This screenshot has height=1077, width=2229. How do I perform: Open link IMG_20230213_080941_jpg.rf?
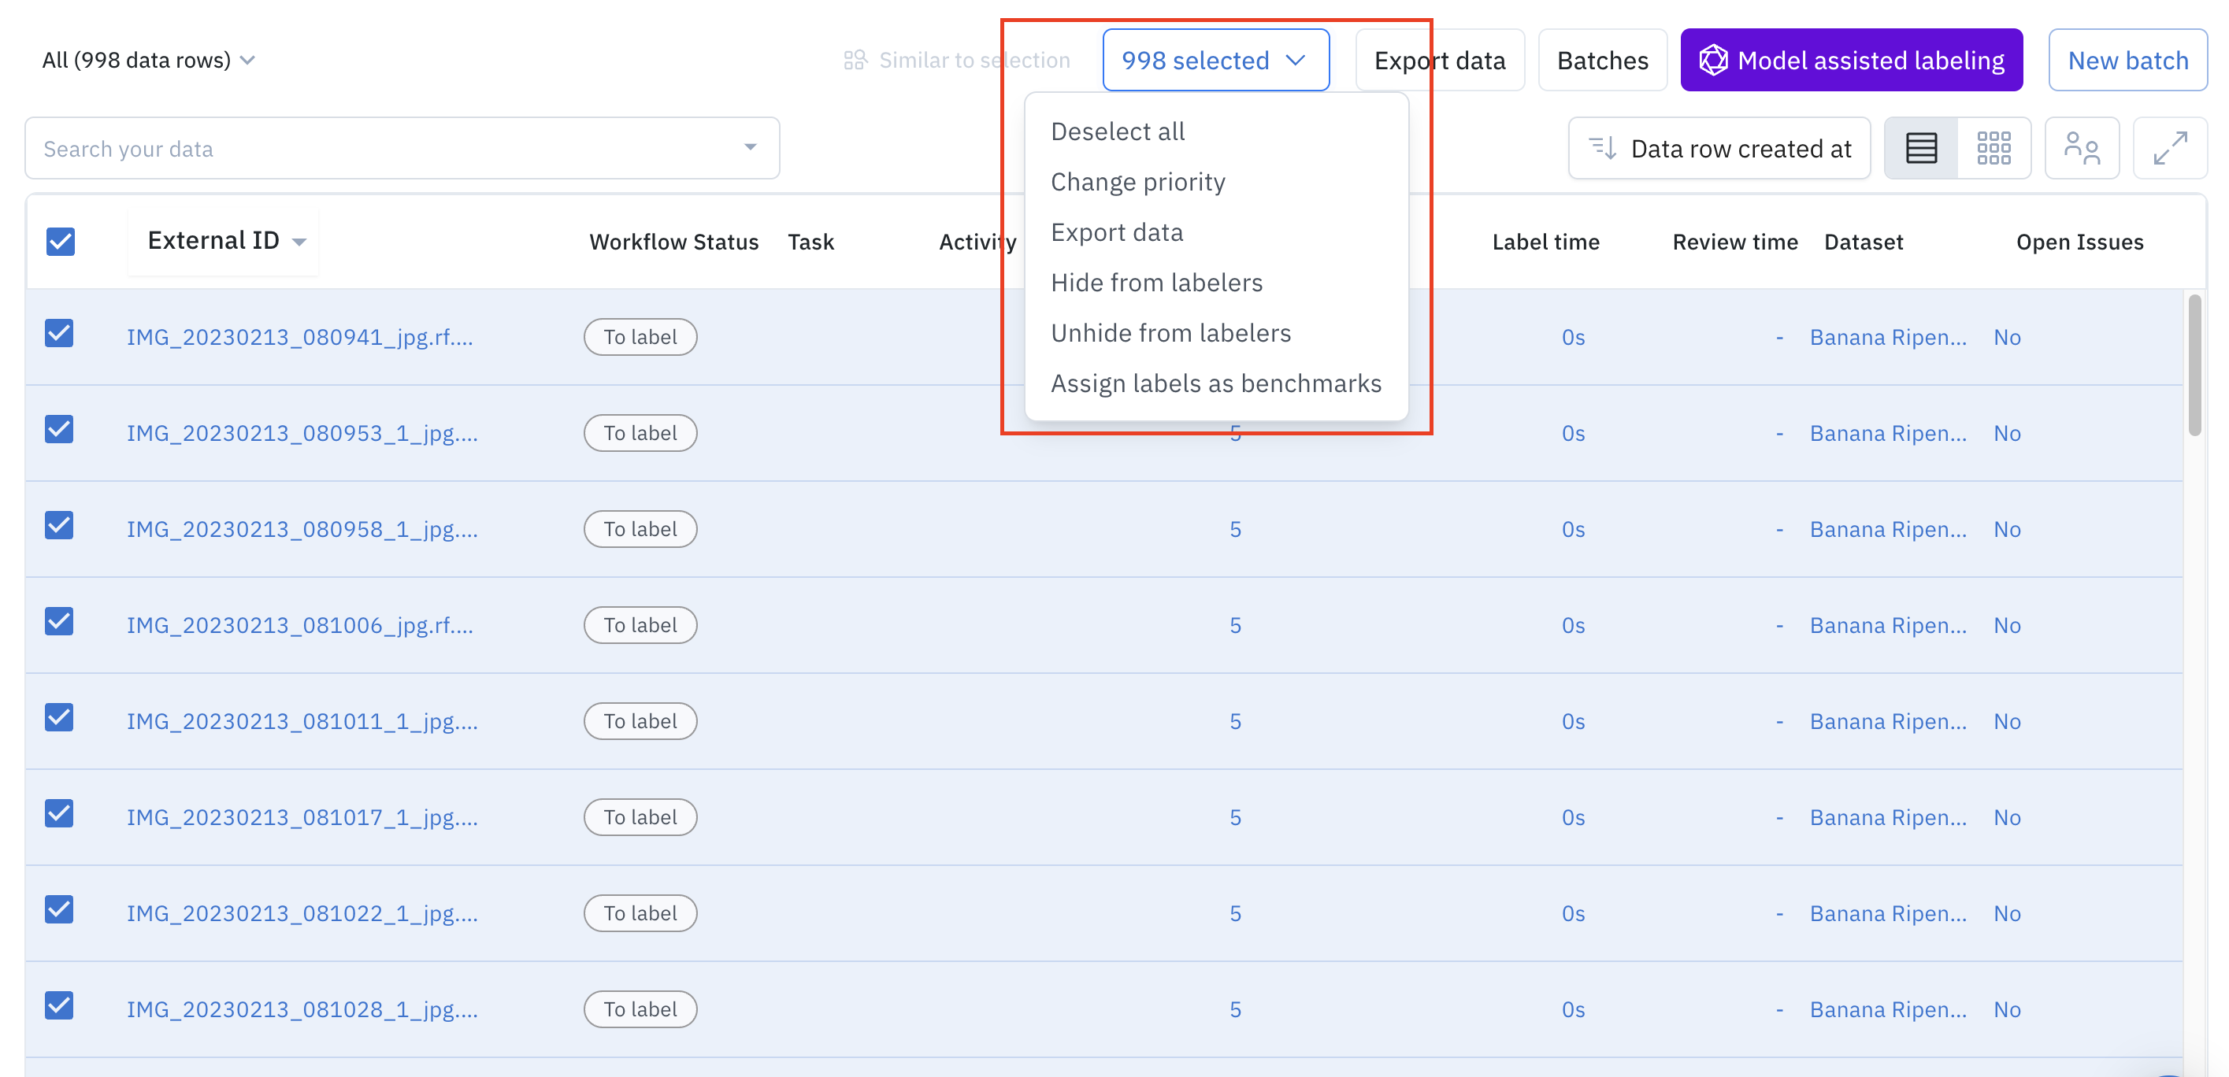coord(299,336)
